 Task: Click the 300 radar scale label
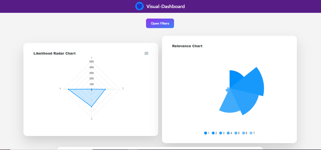[92, 73]
